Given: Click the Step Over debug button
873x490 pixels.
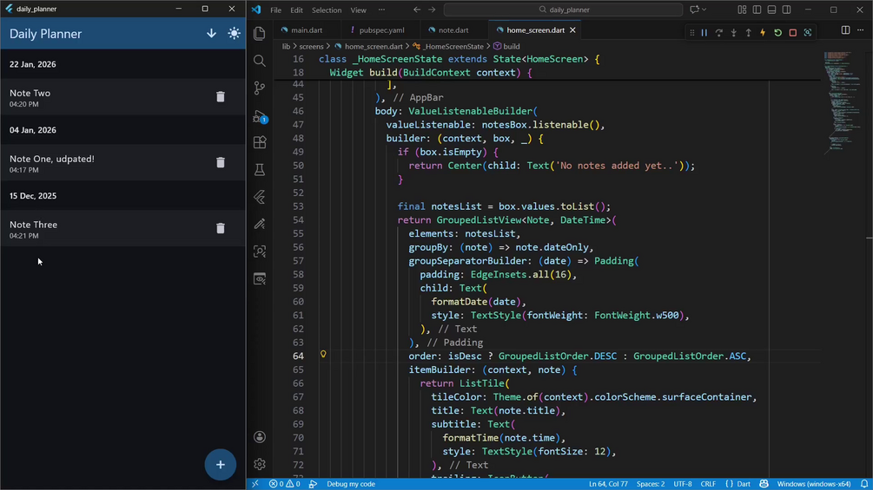Looking at the screenshot, I should coord(718,33).
